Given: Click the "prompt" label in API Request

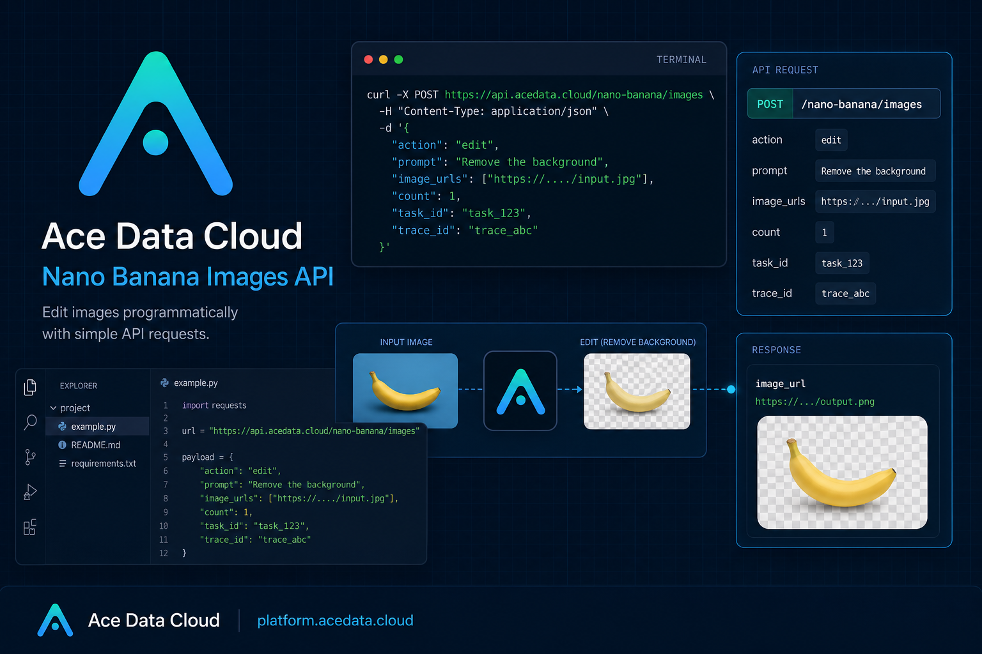Looking at the screenshot, I should pyautogui.click(x=769, y=171).
